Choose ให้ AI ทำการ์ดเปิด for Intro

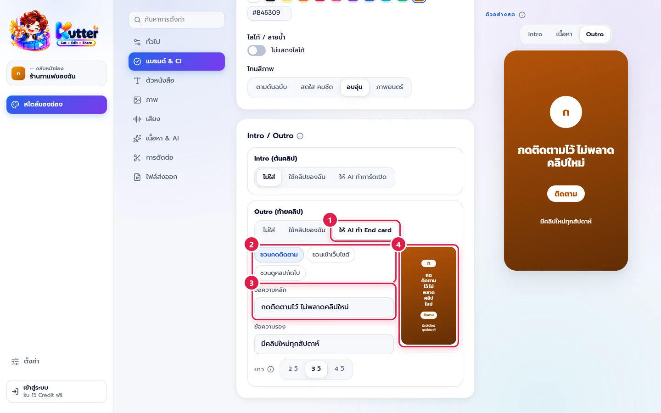pos(363,177)
